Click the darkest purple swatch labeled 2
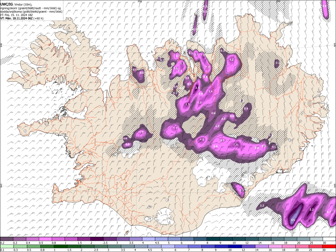 point(97,239)
